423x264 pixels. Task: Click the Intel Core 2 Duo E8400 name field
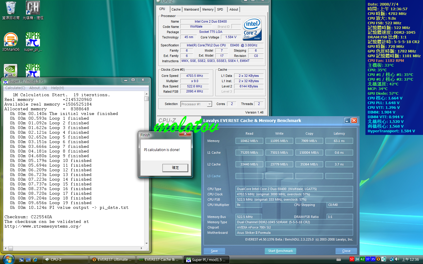pos(211,21)
